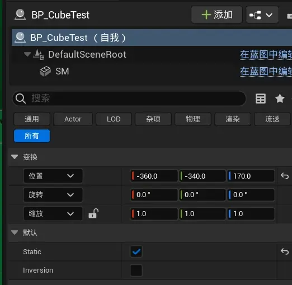Select the 流送 filter tab
292x285 pixels.
272,119
